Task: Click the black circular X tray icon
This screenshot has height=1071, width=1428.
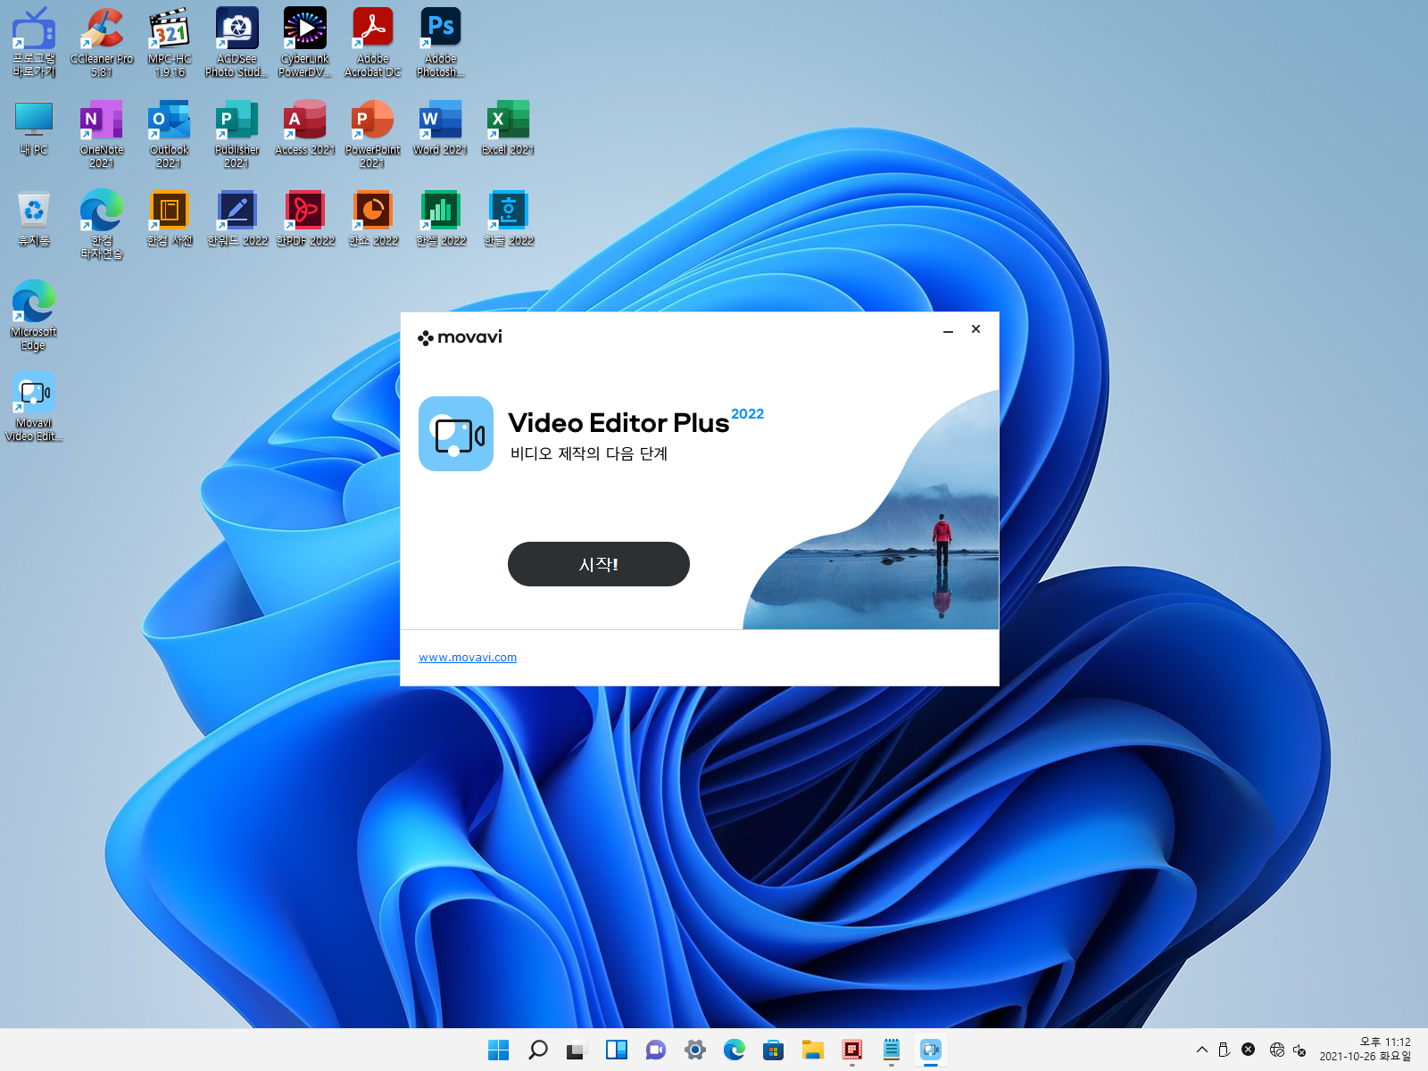Action: point(1249,1050)
